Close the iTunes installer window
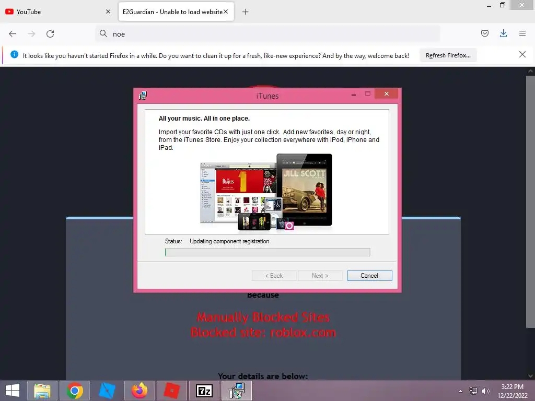The height and width of the screenshot is (401, 535). point(386,94)
